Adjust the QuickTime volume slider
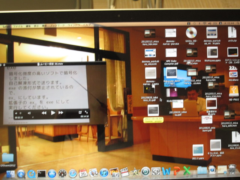240x180 pixels. coord(23,112)
